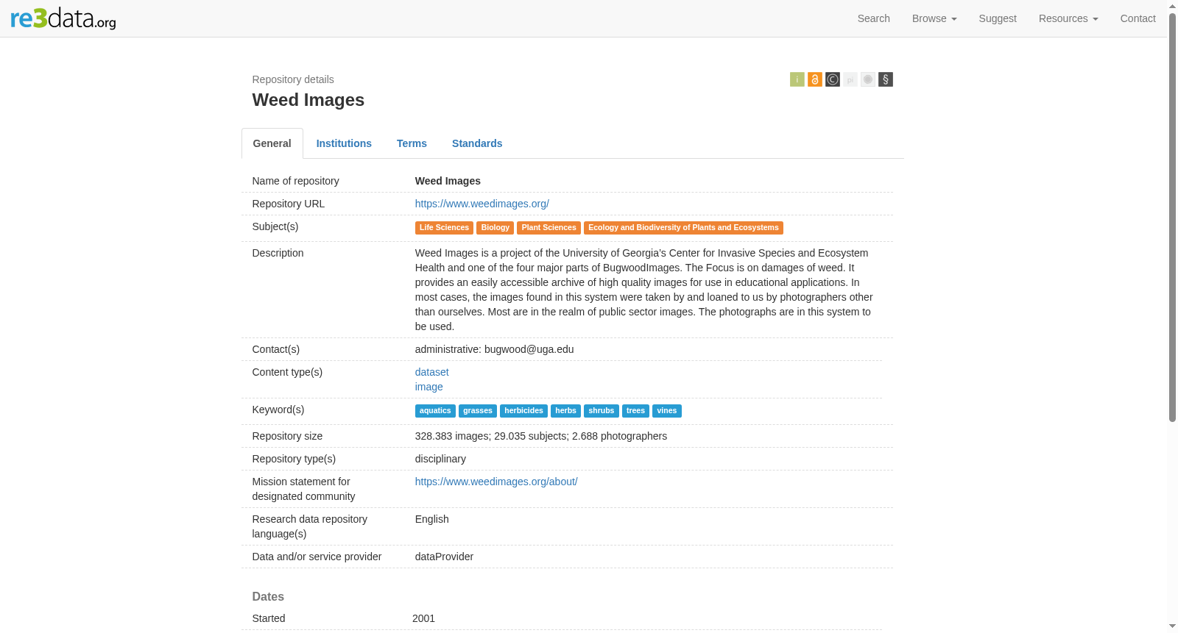Click the trees keyword tag
1178x633 pixels.
coord(635,411)
